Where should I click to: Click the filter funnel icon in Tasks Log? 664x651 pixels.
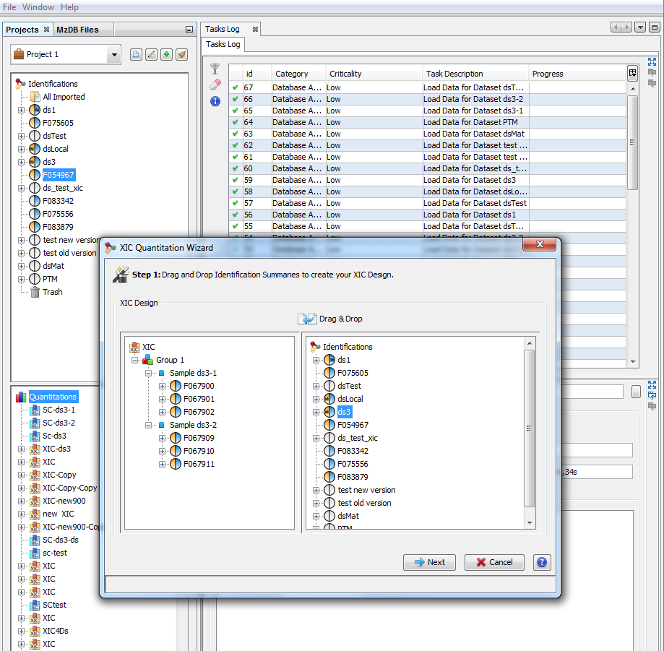click(215, 69)
